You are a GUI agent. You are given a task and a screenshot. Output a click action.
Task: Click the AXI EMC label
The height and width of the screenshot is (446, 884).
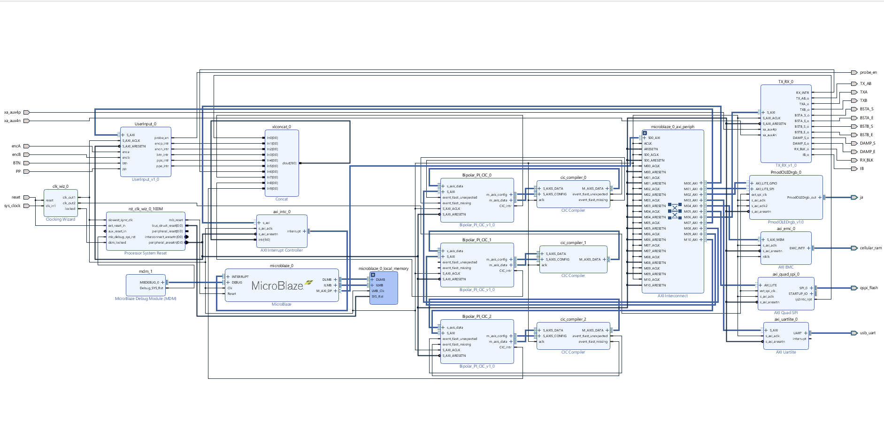coord(786,268)
